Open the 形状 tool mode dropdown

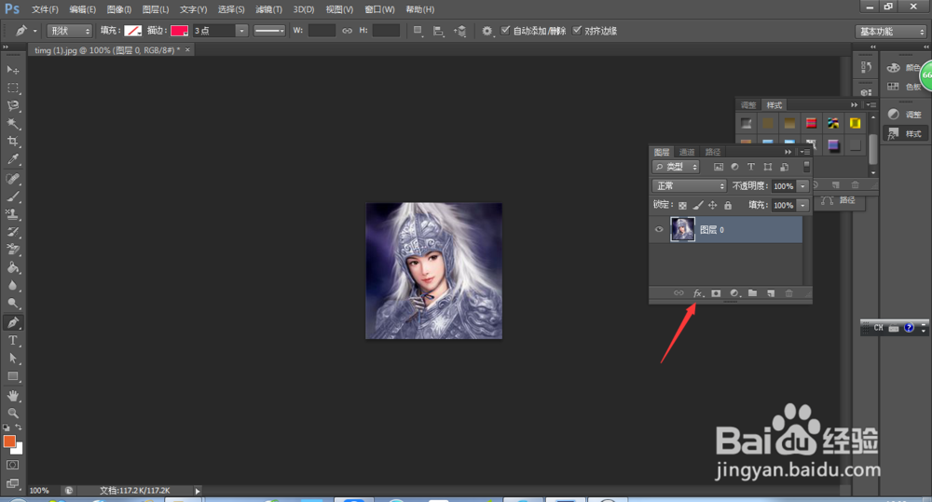pyautogui.click(x=70, y=31)
